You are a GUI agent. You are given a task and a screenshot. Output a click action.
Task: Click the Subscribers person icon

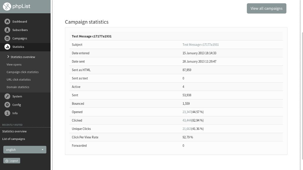[7, 30]
